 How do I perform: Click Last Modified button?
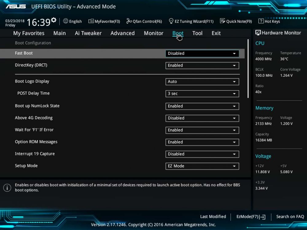(213, 217)
